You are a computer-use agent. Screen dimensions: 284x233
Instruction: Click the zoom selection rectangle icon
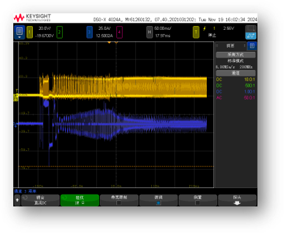tap(250, 28)
